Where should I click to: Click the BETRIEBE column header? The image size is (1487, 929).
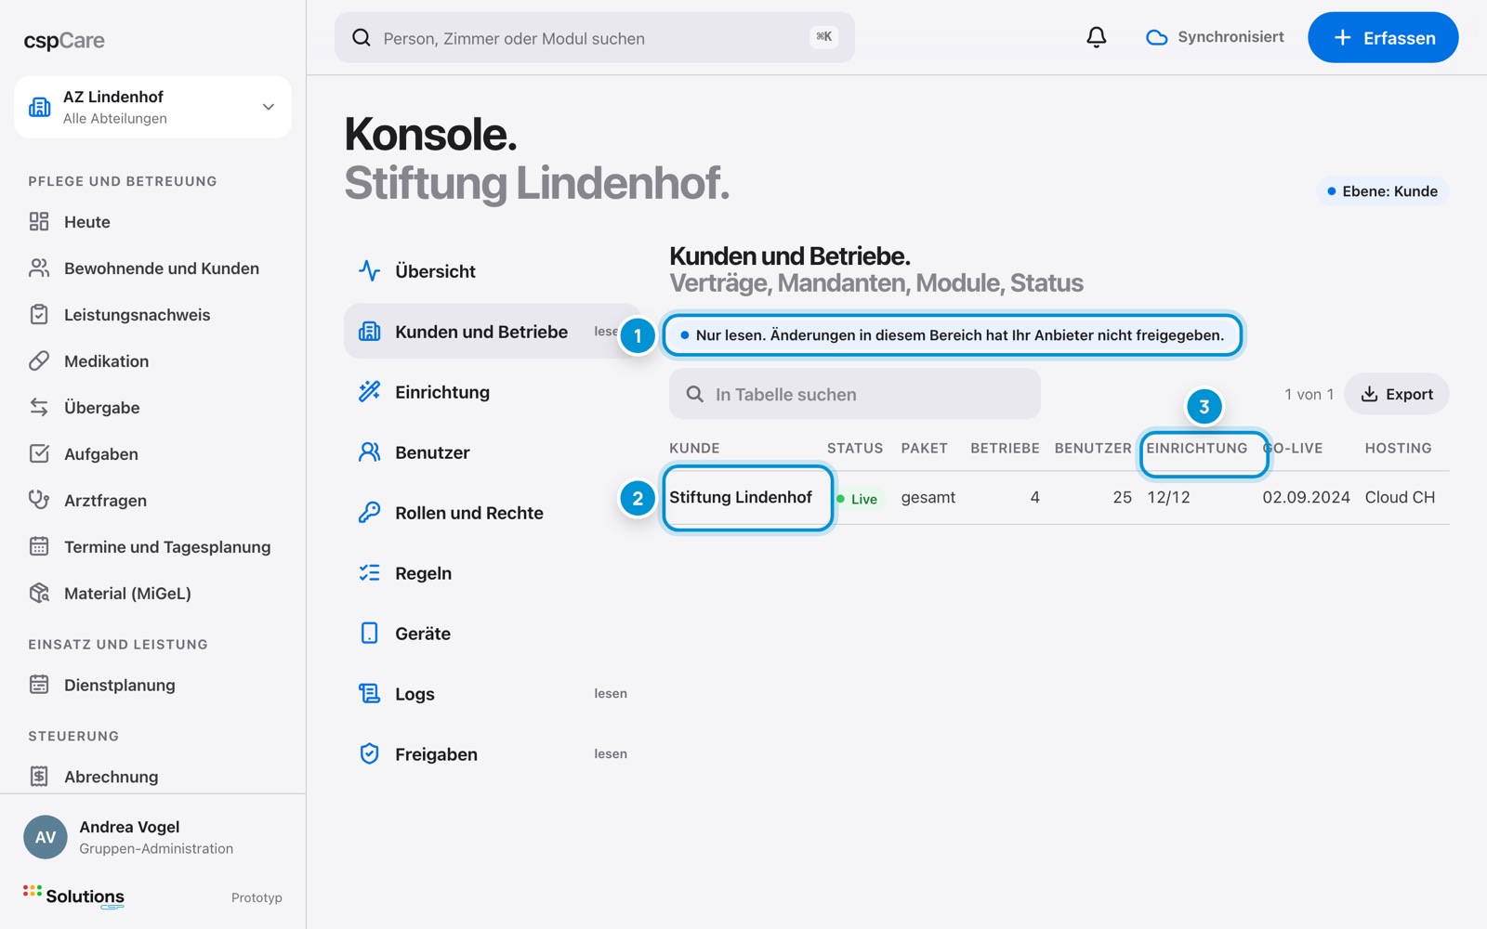(x=1005, y=448)
